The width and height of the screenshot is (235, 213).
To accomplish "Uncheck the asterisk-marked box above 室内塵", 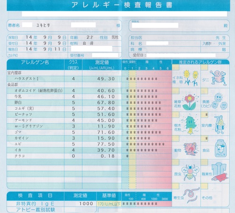I will pos(204,115).
